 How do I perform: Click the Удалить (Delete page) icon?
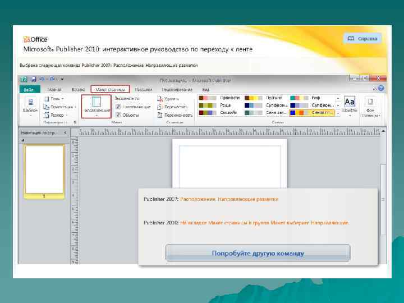click(x=160, y=99)
